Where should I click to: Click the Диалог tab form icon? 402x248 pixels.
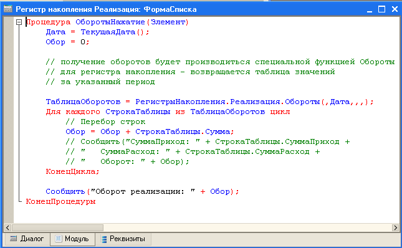(x=13, y=239)
